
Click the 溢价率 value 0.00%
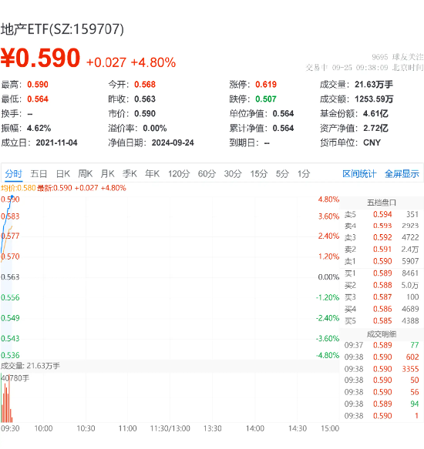pos(155,128)
